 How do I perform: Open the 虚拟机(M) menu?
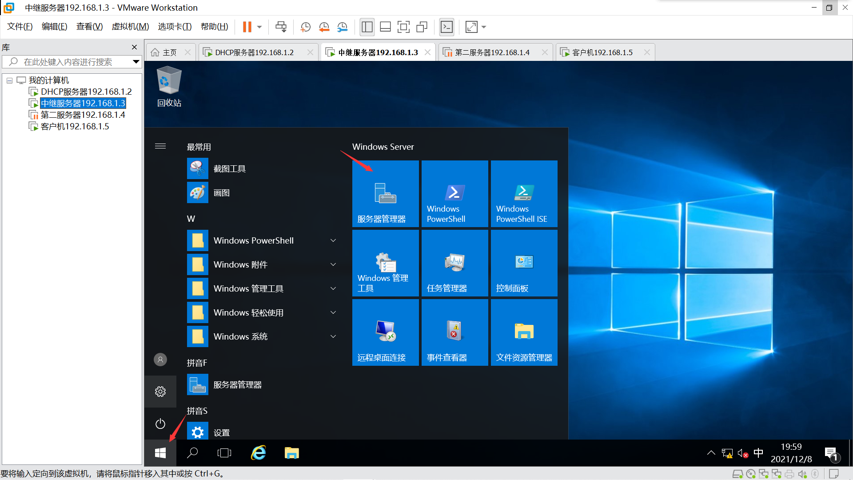[x=130, y=27]
